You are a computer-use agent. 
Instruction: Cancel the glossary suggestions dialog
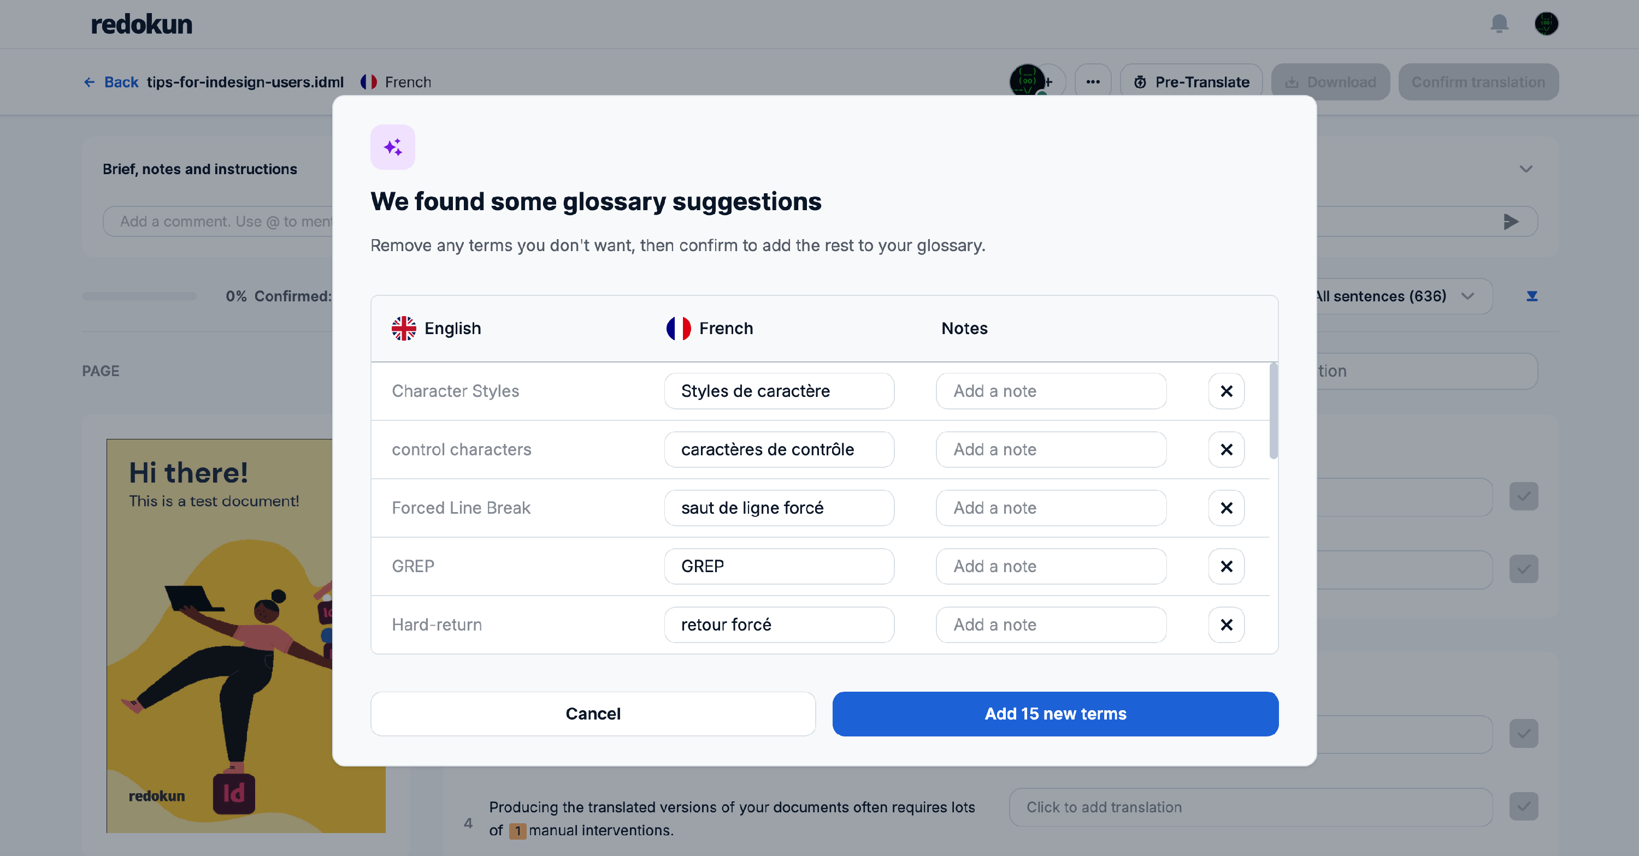(593, 714)
